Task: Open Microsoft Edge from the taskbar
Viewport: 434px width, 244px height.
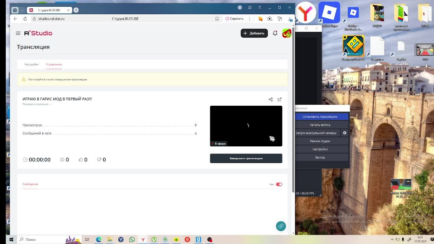Action: tap(99, 240)
